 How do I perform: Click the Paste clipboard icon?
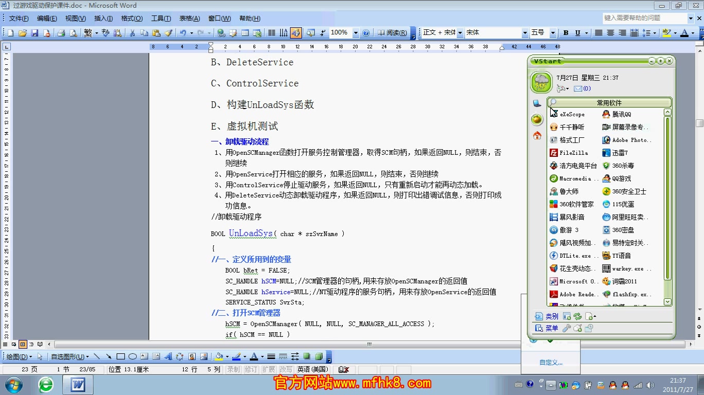coord(156,33)
